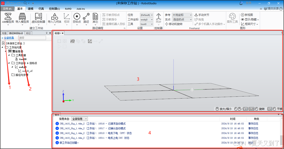Open 多个机器人手动操作 multi-robot jog

tap(210, 24)
